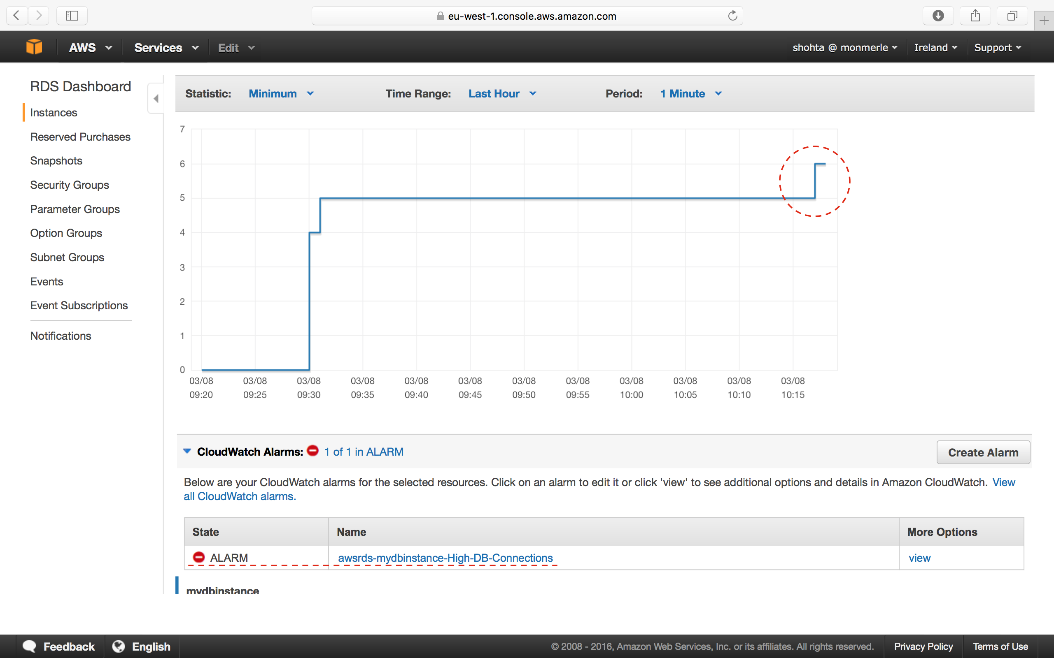Open the Safari share icon
1054x658 pixels.
[x=975, y=16]
